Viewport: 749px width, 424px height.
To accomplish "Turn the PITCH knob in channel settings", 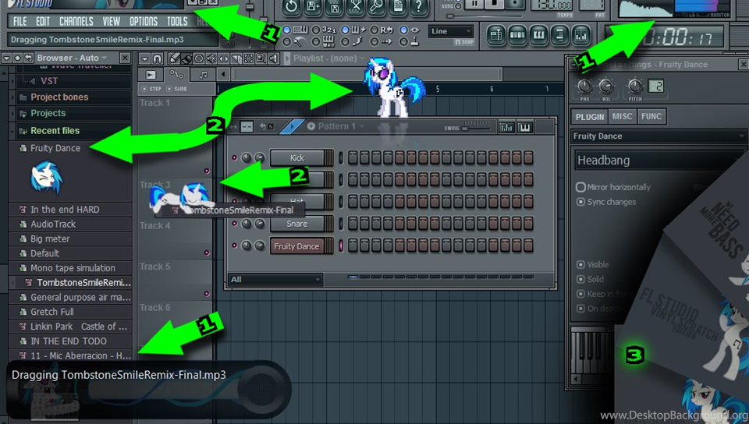I will (x=635, y=86).
